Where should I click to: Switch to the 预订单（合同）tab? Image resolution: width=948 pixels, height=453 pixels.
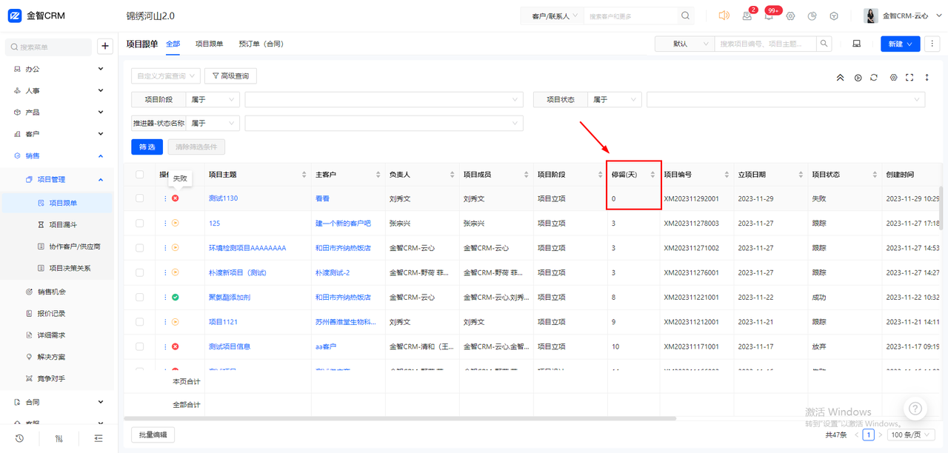261,44
